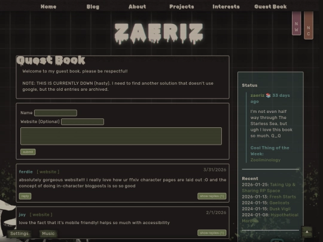The width and height of the screenshot is (323, 242).
Task: Reply to ferdie's comment
Action: pyautogui.click(x=25, y=196)
